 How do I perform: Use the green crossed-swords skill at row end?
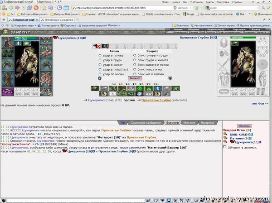click(175, 88)
